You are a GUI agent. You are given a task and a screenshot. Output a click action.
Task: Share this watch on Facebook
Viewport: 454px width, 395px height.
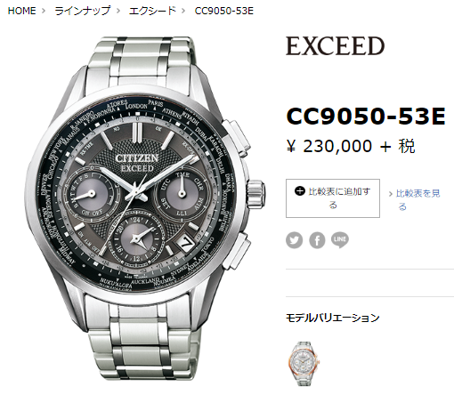(x=317, y=240)
